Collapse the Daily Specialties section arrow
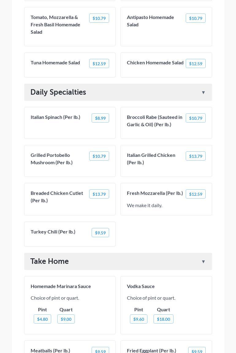The height and width of the screenshot is (353, 236). pos(203,93)
